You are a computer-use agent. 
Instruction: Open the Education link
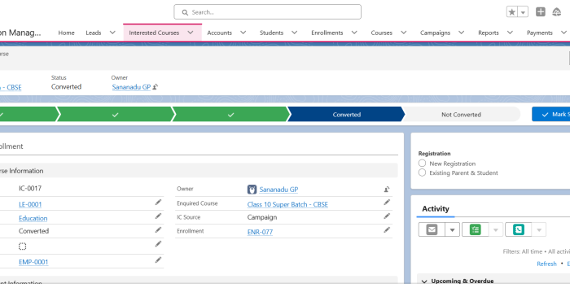click(x=33, y=218)
